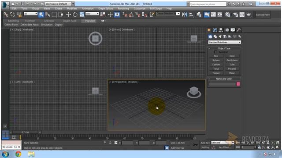Open the MAXScript menu
The height and width of the screenshot is (158, 282).
pos(156,8)
